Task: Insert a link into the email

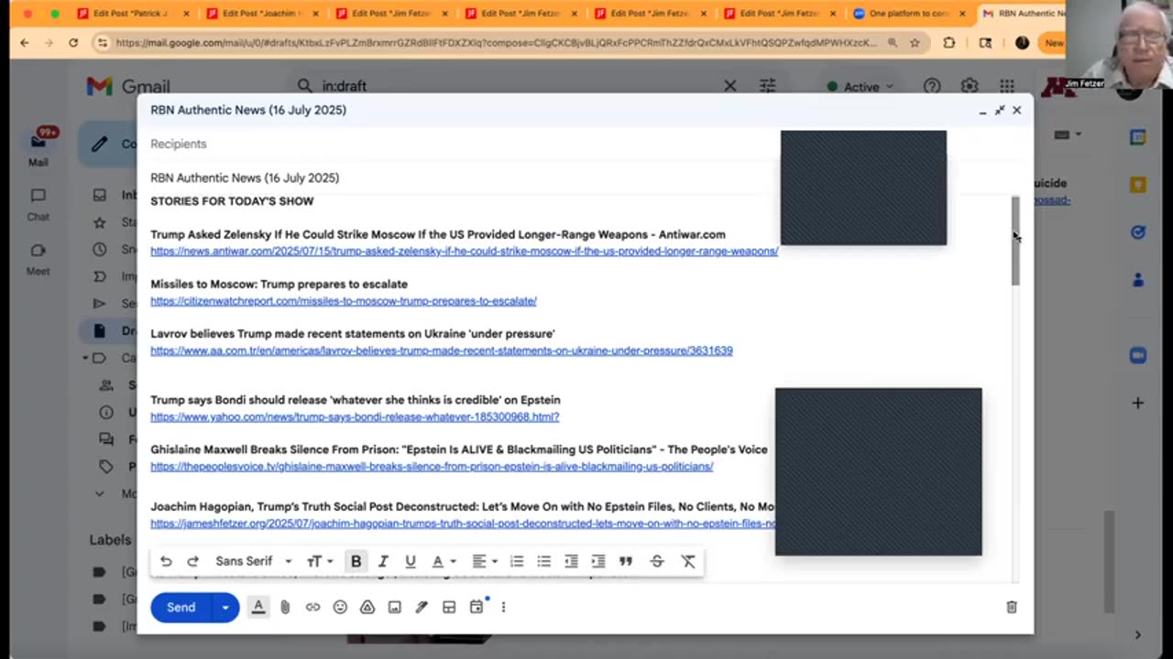Action: tap(312, 607)
